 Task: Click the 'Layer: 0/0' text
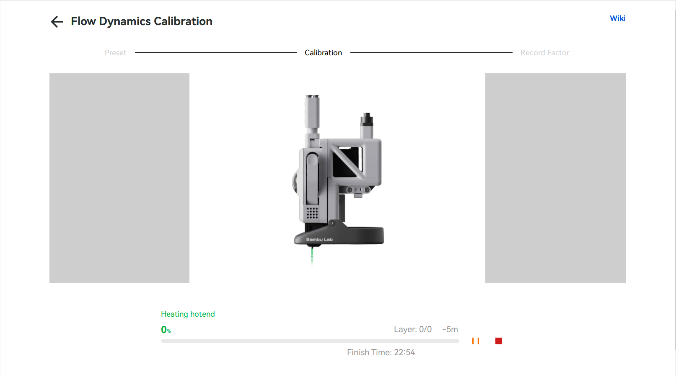tap(413, 329)
